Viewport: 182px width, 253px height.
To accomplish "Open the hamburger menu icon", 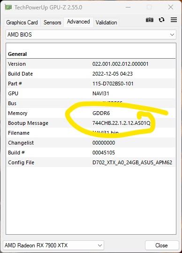I will pyautogui.click(x=174, y=20).
